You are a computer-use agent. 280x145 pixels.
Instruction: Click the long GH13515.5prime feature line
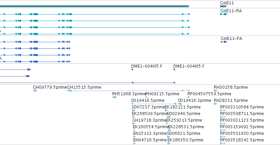[x=128, y=91]
